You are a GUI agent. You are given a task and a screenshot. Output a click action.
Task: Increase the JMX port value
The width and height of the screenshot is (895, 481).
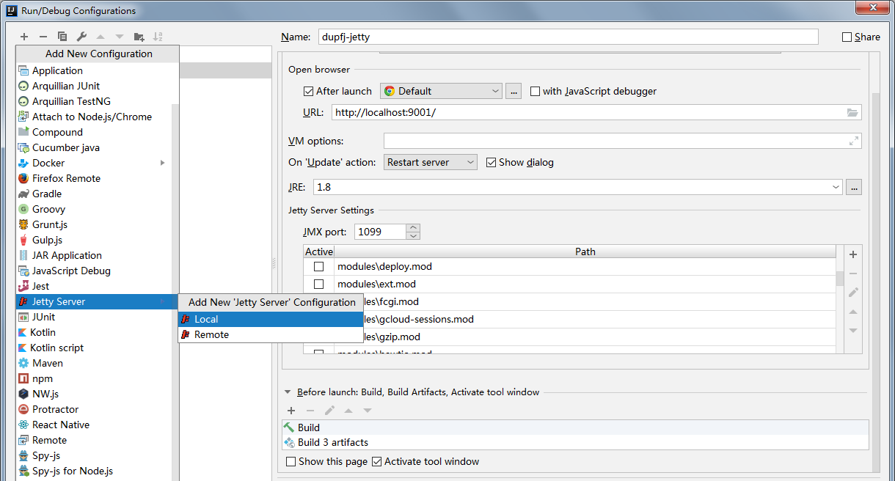tap(413, 228)
